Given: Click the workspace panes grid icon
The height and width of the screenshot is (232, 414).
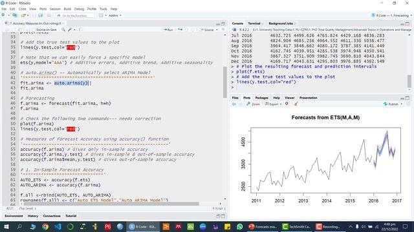Looking at the screenshot, I should pos(101,15).
